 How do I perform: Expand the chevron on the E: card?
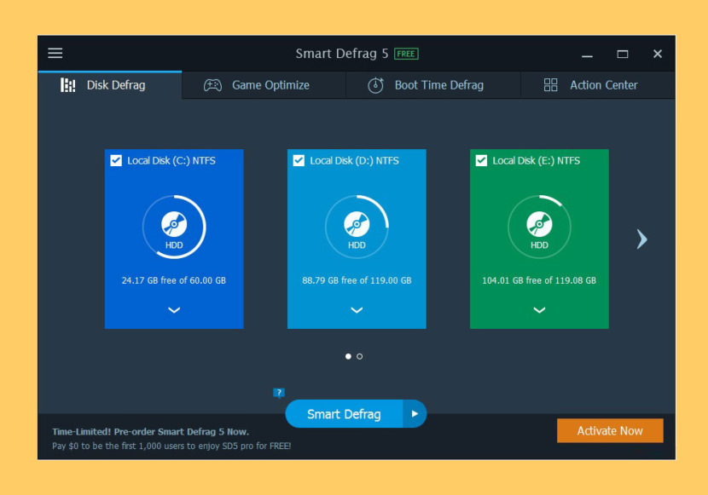pos(539,310)
